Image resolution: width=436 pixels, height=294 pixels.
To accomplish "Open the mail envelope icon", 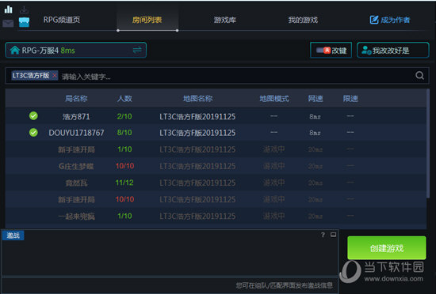I will (x=8, y=23).
